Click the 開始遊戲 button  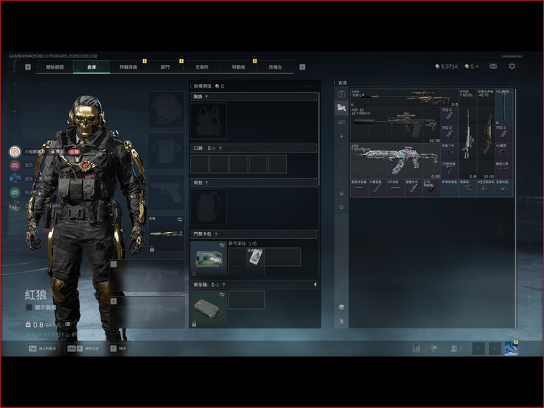55,67
